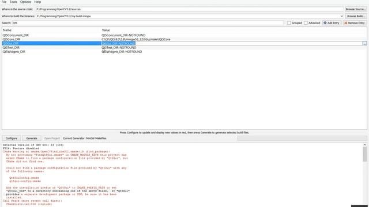Expand the build binaries path dropdown
Viewport: 369px width, 207px height.
[342, 16]
